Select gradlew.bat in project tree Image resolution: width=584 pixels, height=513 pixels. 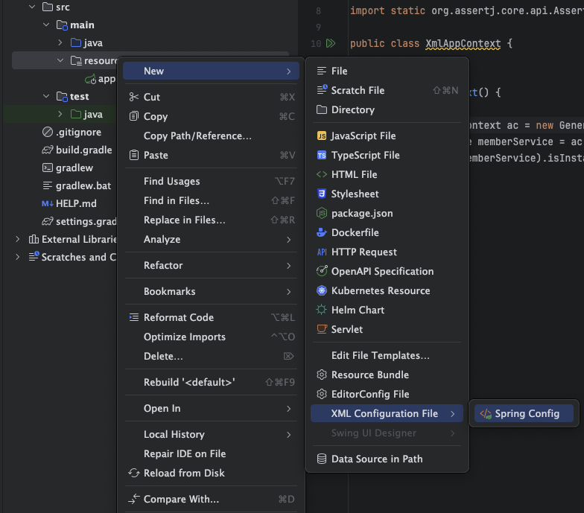tap(83, 186)
